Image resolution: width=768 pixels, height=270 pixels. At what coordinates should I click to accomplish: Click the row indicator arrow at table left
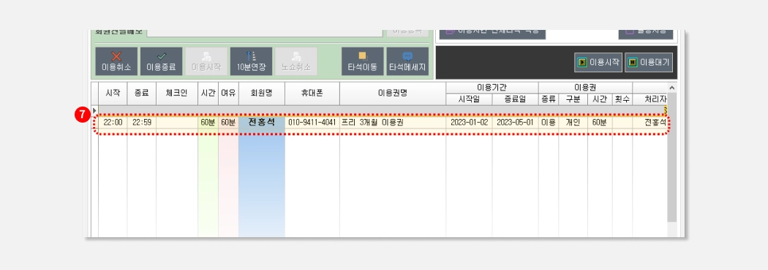coord(94,110)
